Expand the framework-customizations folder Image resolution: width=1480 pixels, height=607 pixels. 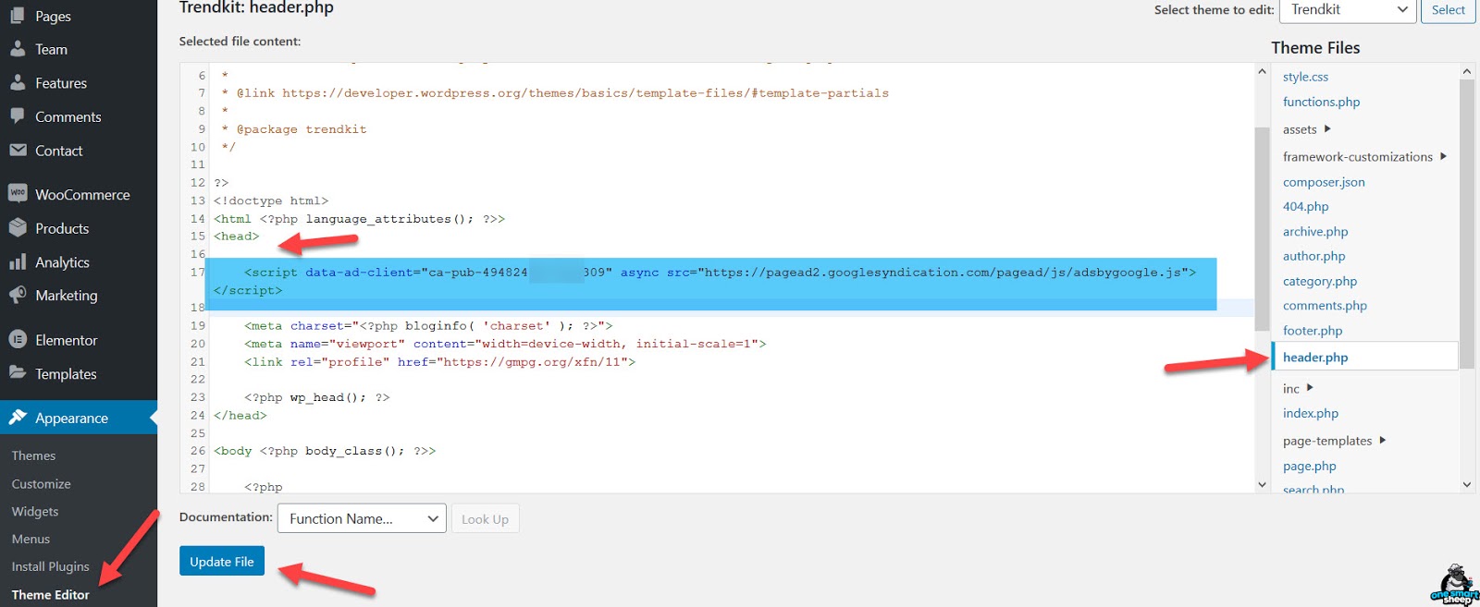pos(1364,157)
